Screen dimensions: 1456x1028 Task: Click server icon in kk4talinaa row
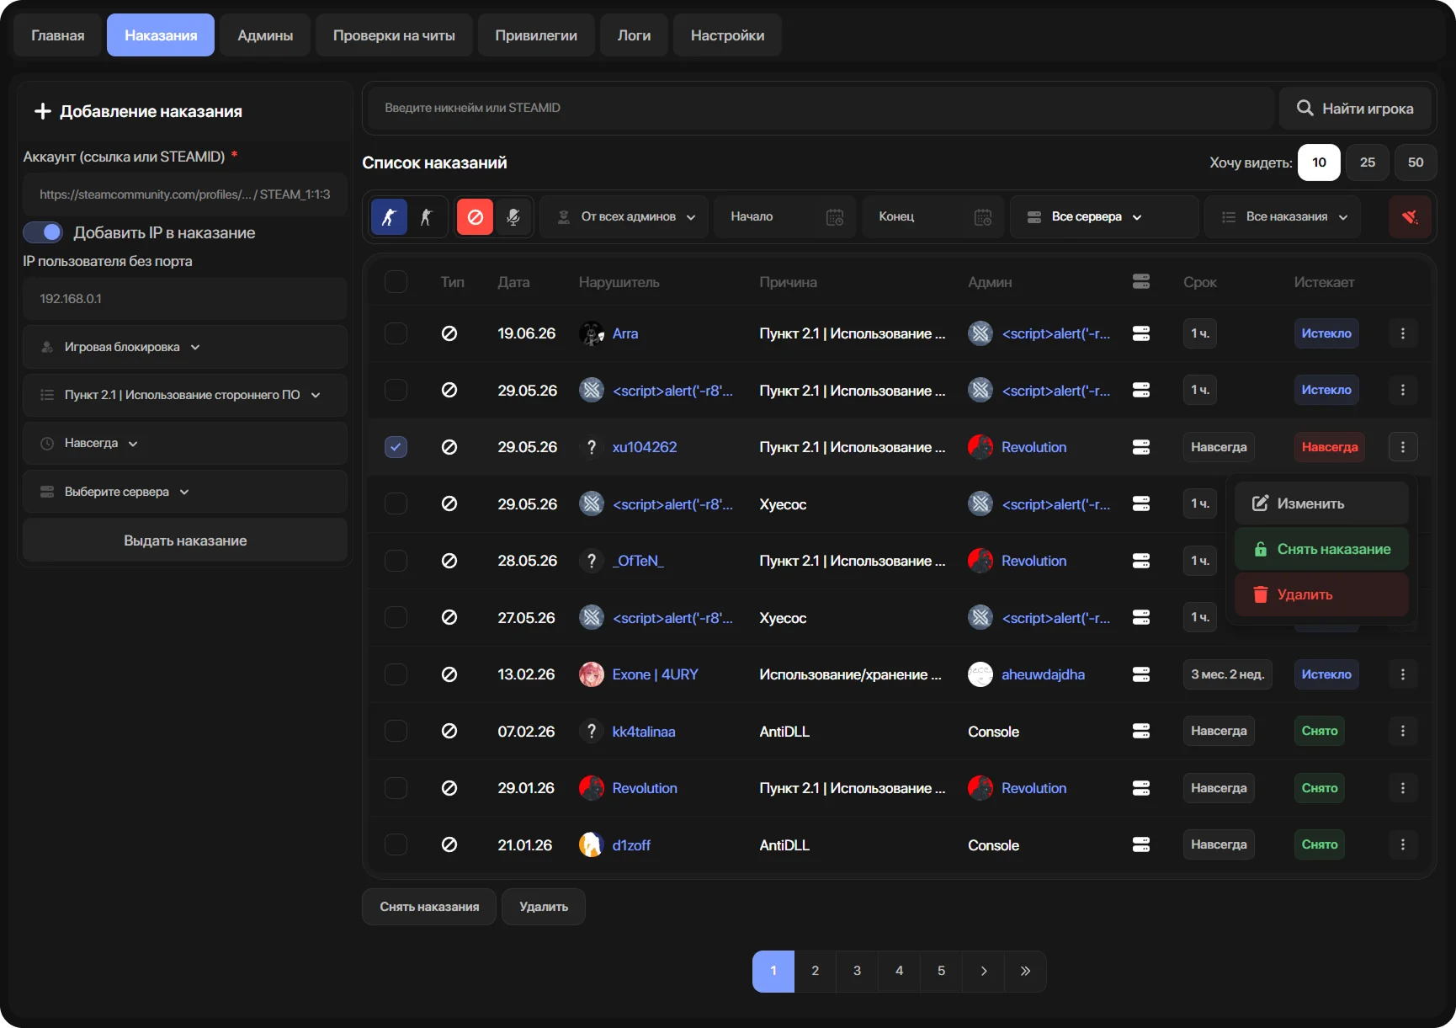tap(1141, 731)
